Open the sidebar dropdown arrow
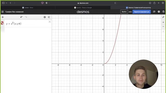166x93 pixels. (6, 3)
